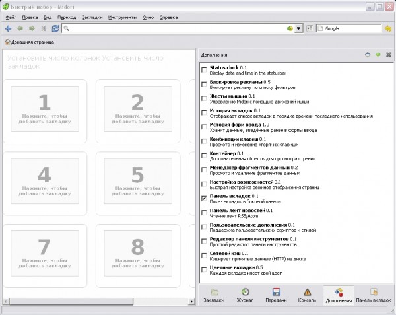The image size is (396, 315).
Task: Click the Установить число колонок link
Action: [53, 58]
